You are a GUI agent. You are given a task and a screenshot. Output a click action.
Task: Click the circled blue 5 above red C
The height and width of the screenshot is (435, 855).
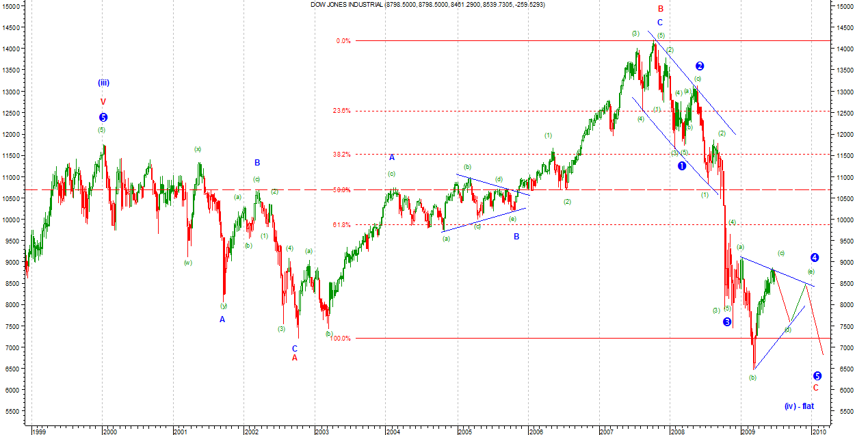[817, 375]
